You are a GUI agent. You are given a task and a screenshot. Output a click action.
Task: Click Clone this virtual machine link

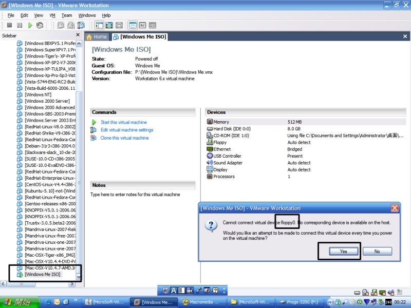click(124, 138)
